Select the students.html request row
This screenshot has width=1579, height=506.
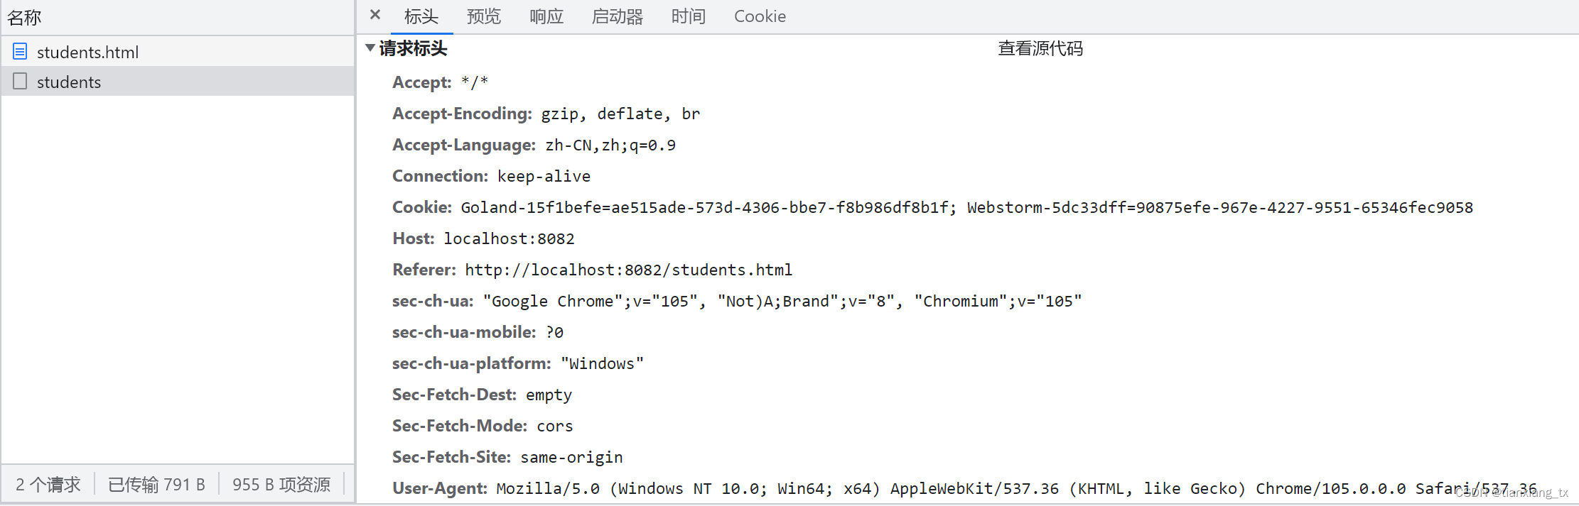178,51
